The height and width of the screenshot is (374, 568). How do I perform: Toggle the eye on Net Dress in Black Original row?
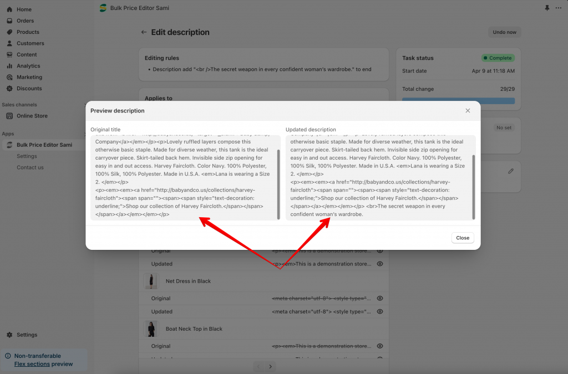(380, 299)
